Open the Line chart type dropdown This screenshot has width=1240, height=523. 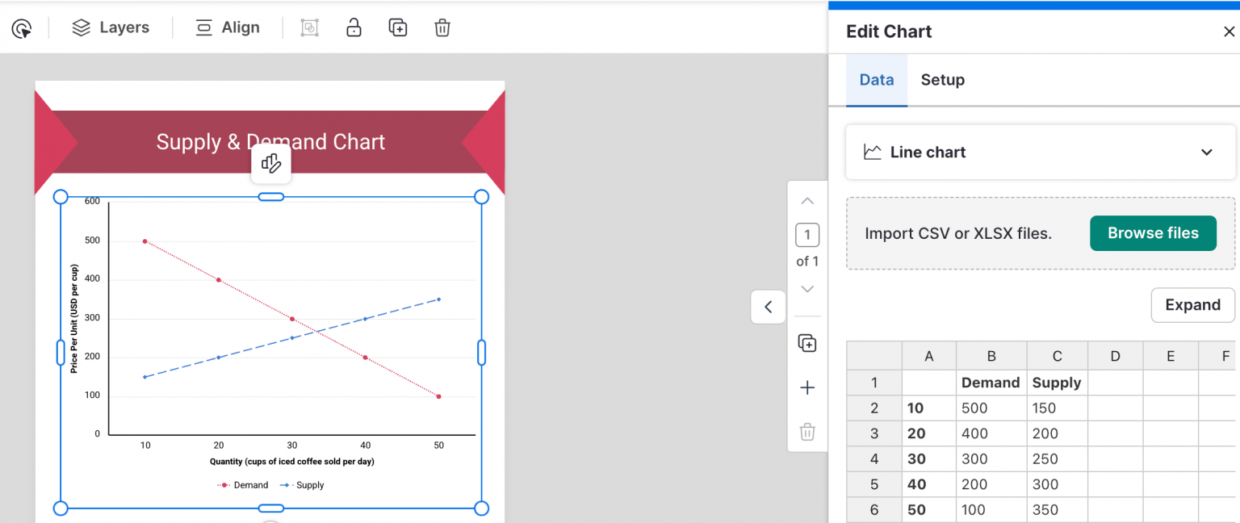tap(1040, 152)
